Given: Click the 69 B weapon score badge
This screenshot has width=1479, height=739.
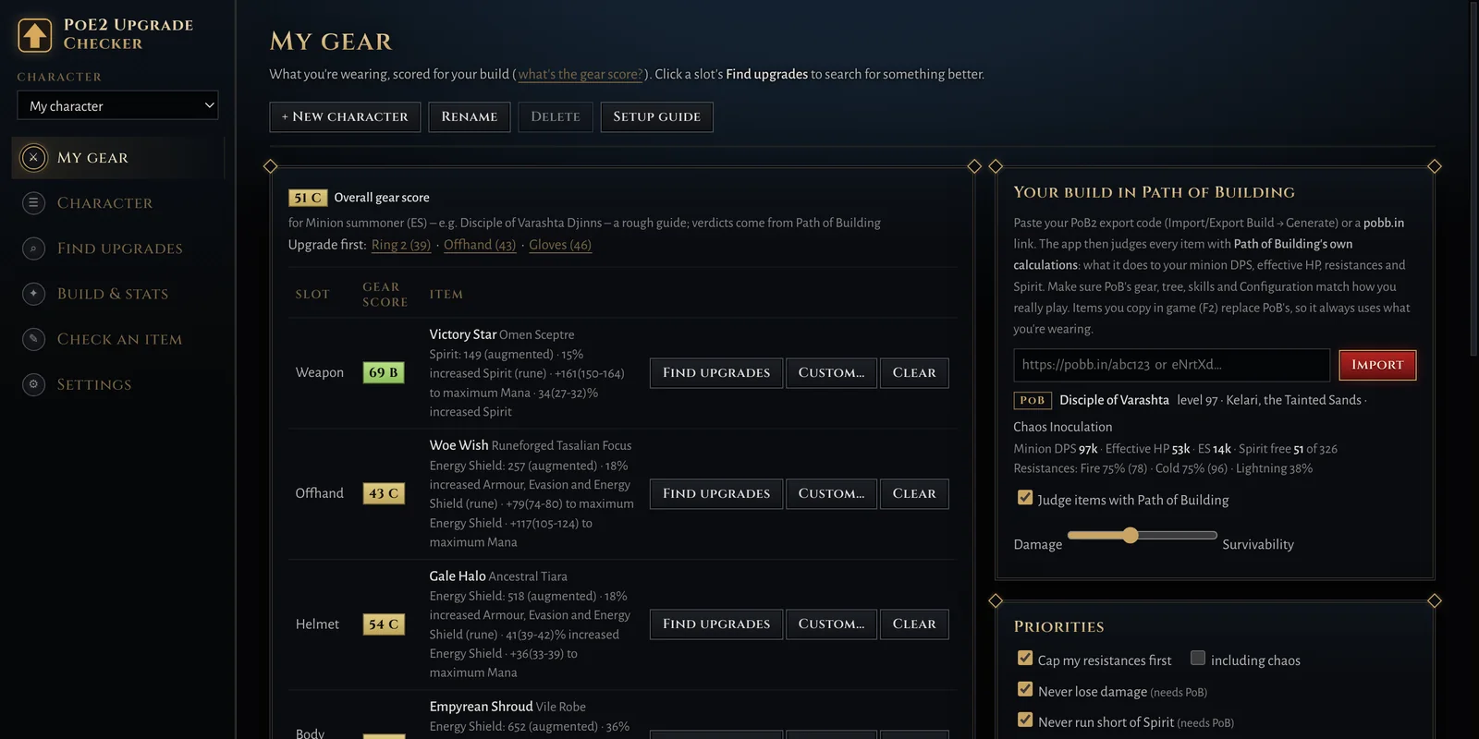Looking at the screenshot, I should pos(384,373).
